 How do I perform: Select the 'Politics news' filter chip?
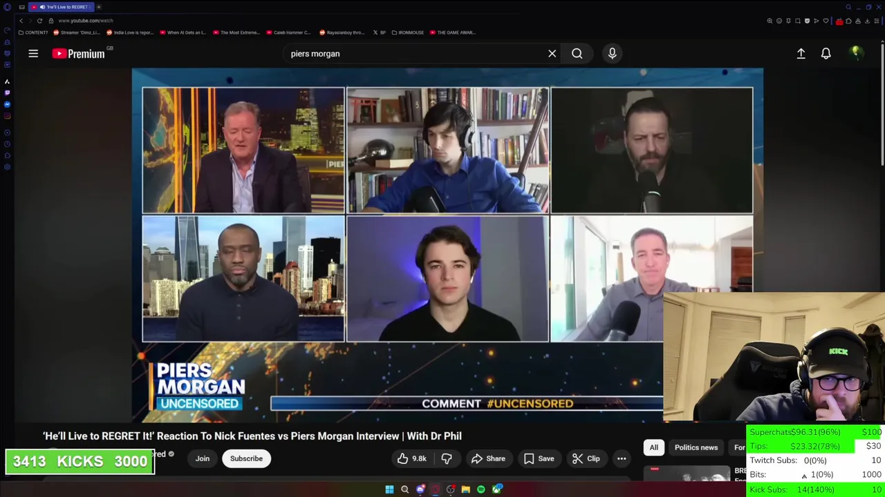click(696, 447)
